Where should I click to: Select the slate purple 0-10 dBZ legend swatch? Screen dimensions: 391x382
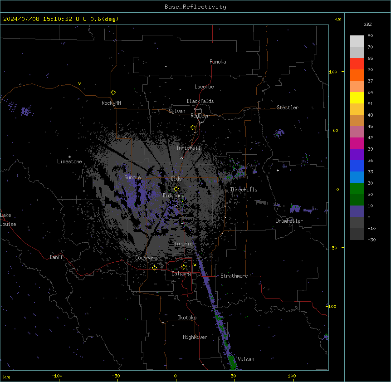click(357, 211)
